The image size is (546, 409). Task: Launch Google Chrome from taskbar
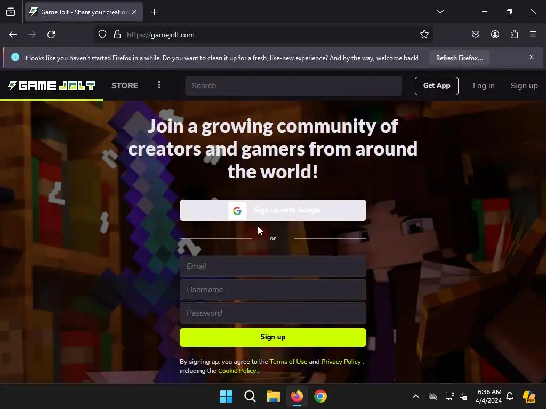320,396
